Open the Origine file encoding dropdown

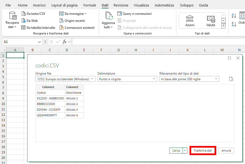65,79
